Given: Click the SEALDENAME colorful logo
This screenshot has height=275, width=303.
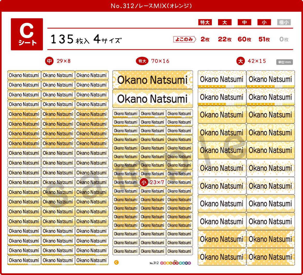Looking at the screenshot, I should [176, 263].
